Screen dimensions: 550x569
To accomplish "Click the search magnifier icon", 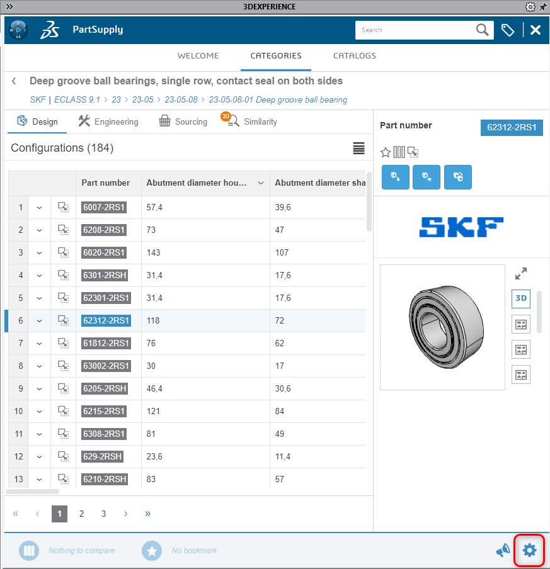I will click(x=482, y=30).
